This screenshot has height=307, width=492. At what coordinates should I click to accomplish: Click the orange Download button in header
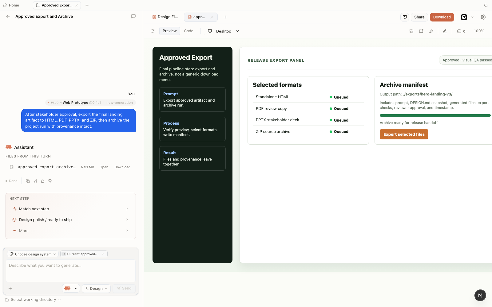click(x=442, y=17)
